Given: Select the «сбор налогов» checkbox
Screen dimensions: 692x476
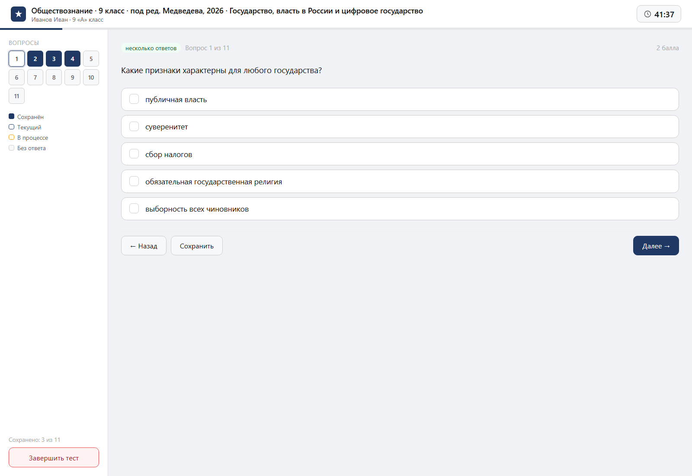Looking at the screenshot, I should pos(134,154).
